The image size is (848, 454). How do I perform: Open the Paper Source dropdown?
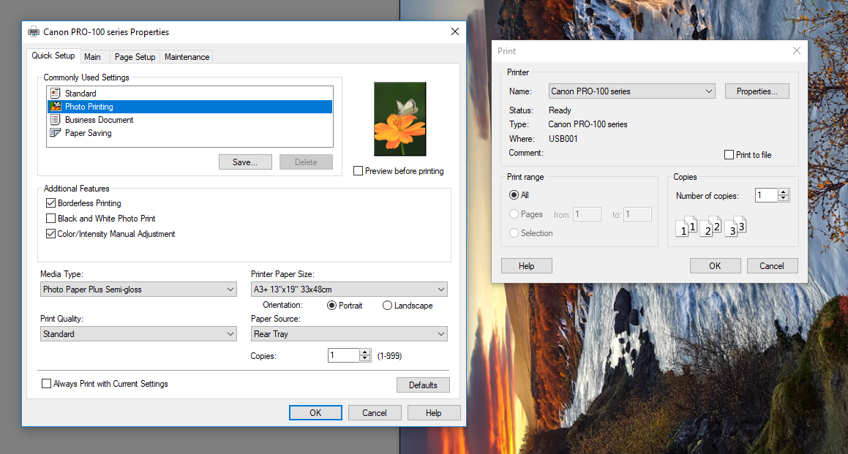(349, 334)
